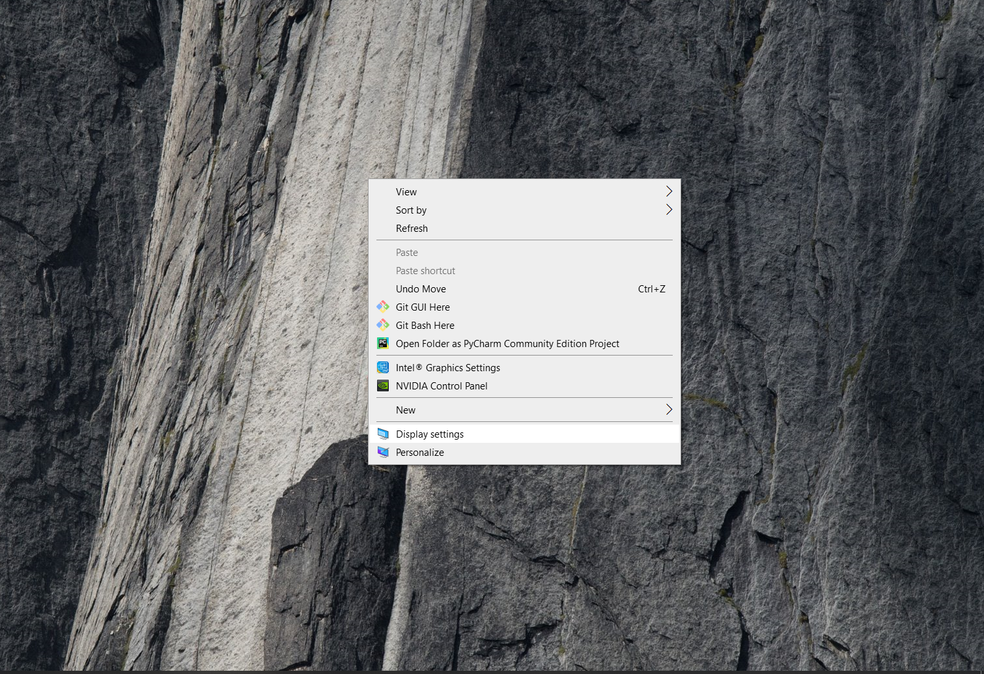Click the NVIDIA Control Panel icon
The height and width of the screenshot is (674, 984).
click(x=383, y=386)
